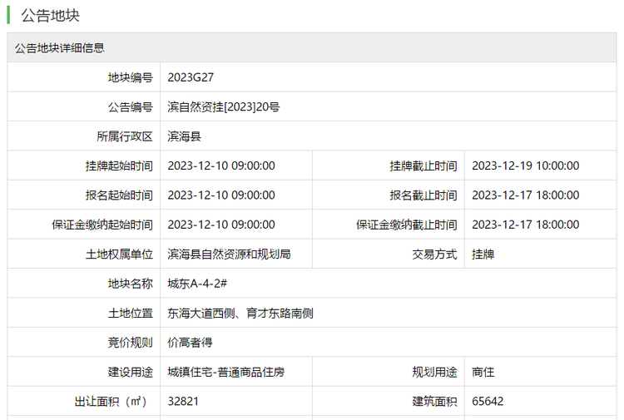
Task: Click the 保证金缴纳起始时间 date value
Action: point(221,225)
